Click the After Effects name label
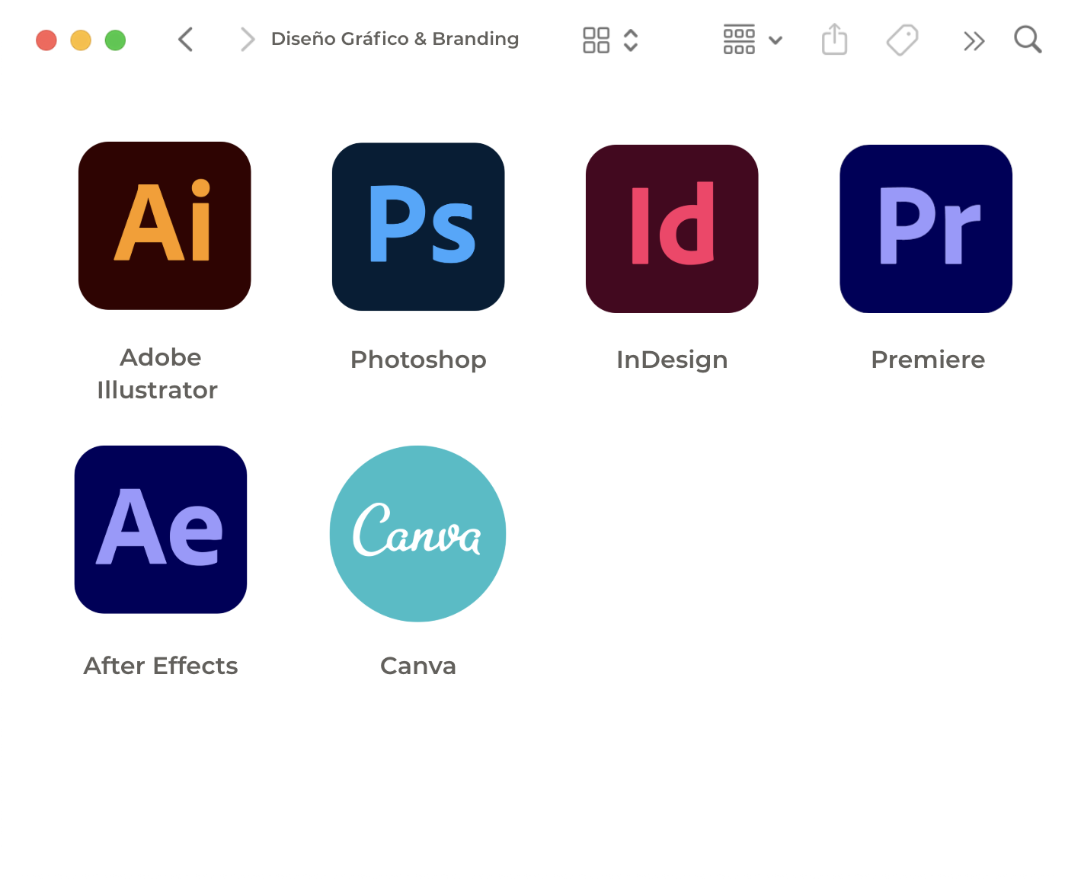The width and height of the screenshot is (1065, 879). point(161,666)
